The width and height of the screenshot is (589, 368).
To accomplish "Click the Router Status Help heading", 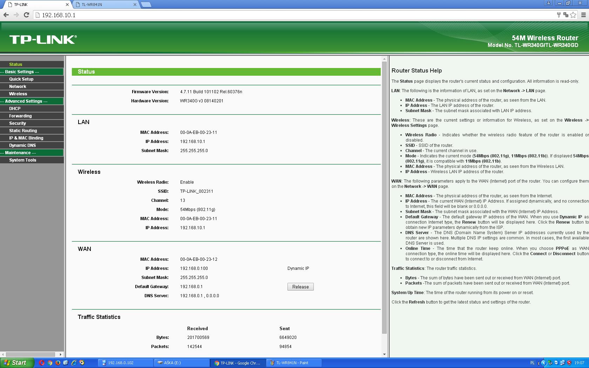I will (417, 70).
